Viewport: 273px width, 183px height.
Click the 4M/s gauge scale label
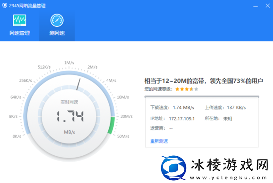coord(111,80)
